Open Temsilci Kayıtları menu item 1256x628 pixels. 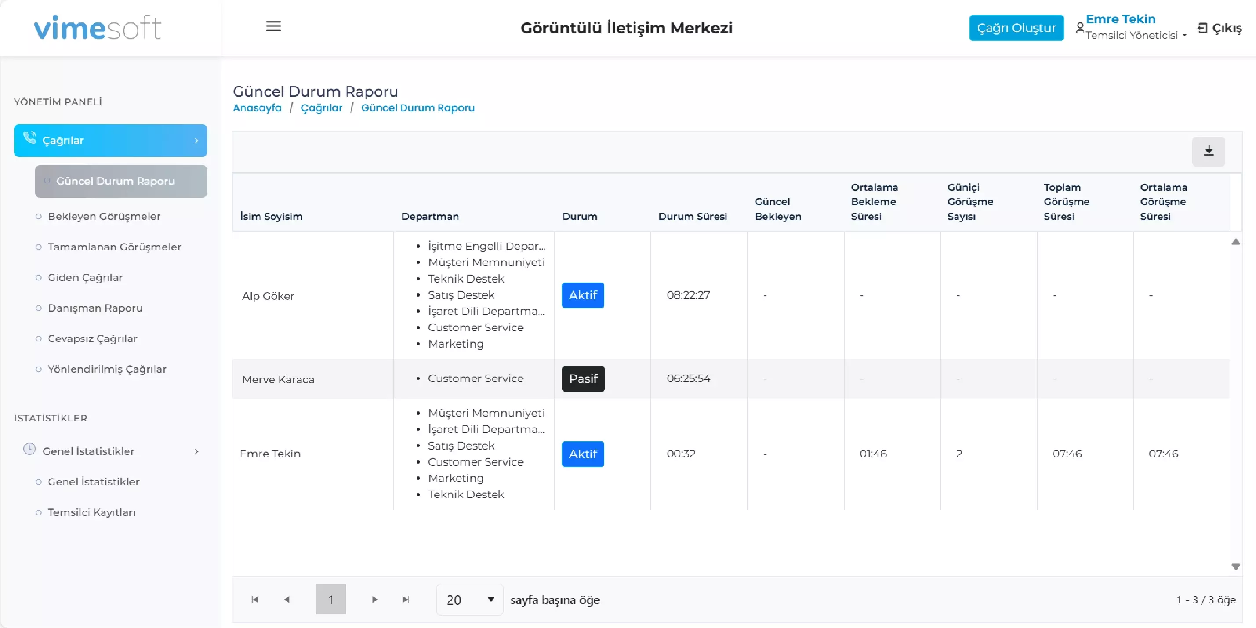coord(92,512)
